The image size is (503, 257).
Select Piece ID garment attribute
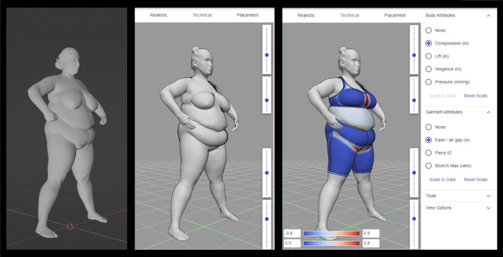pyautogui.click(x=428, y=153)
